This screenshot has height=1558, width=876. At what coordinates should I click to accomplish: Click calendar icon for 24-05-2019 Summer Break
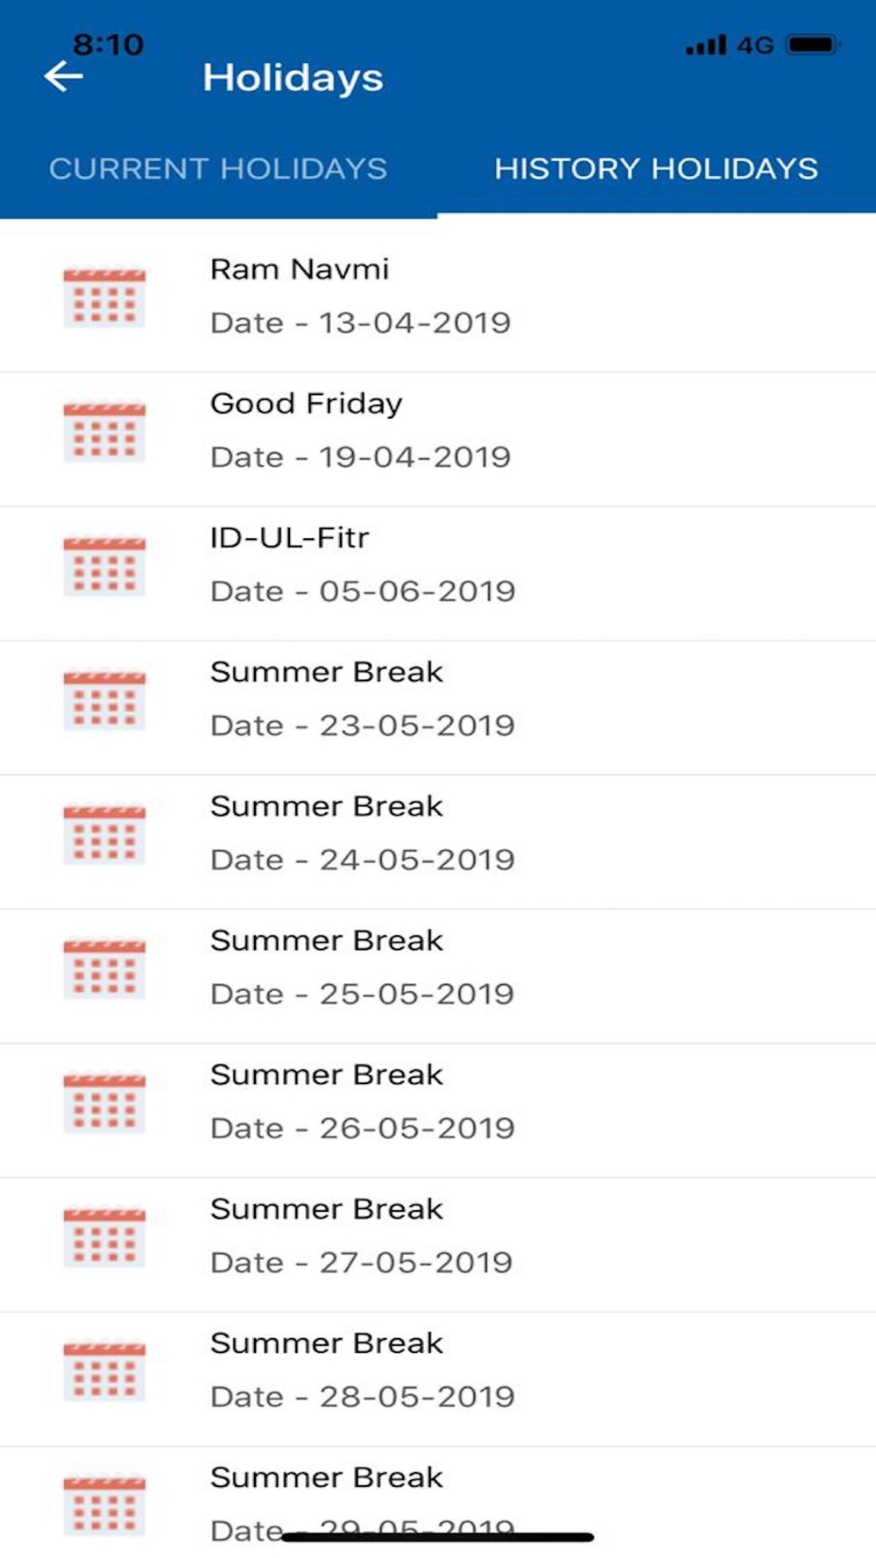(x=104, y=834)
